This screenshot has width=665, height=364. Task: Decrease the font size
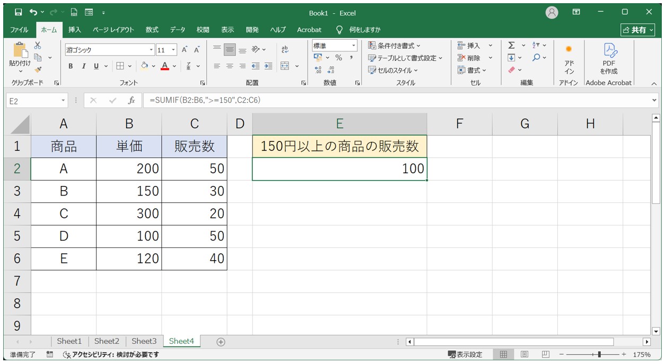pos(197,50)
